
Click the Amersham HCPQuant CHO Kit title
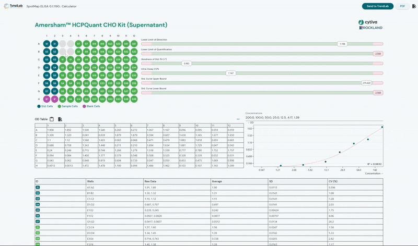(x=101, y=25)
